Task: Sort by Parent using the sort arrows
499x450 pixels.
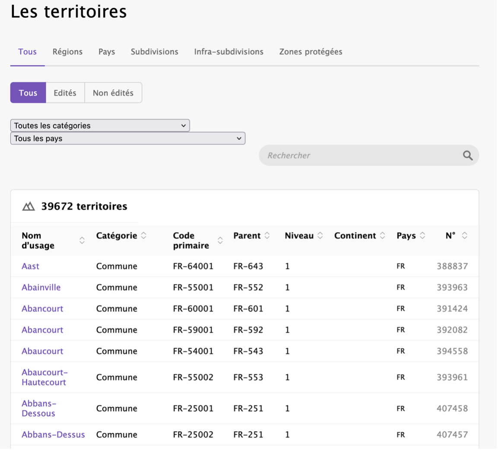Action: [x=267, y=236]
